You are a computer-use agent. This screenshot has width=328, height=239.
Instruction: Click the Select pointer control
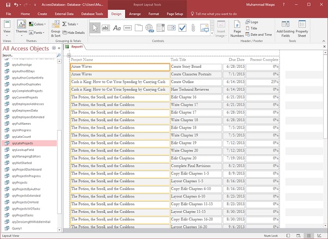pyautogui.click(x=95, y=27)
